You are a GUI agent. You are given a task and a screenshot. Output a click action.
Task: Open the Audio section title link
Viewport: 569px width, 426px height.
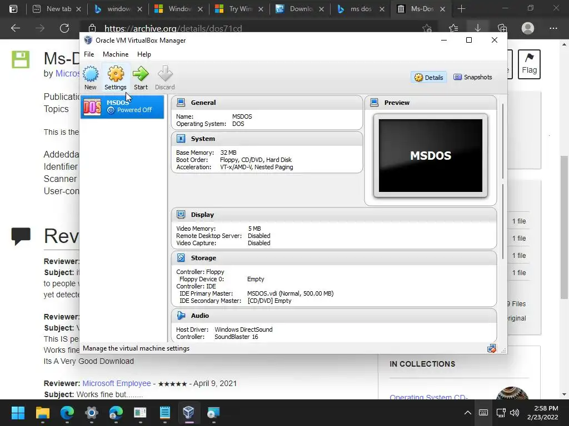coord(200,316)
